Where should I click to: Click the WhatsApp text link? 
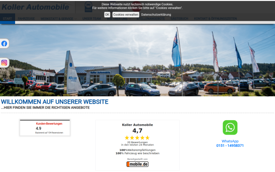pos(230,141)
